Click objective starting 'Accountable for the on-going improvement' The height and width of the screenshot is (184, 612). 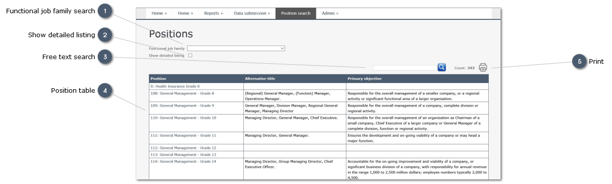click(417, 169)
